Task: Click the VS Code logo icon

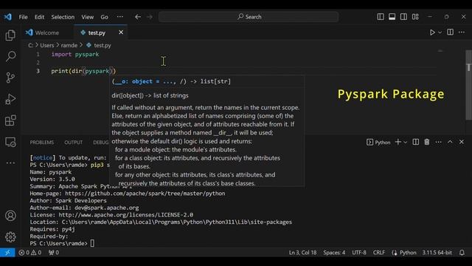Action: pyautogui.click(x=7, y=17)
